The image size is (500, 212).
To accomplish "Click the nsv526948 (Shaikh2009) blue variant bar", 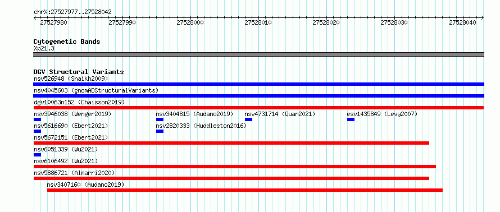I will click(x=258, y=84).
